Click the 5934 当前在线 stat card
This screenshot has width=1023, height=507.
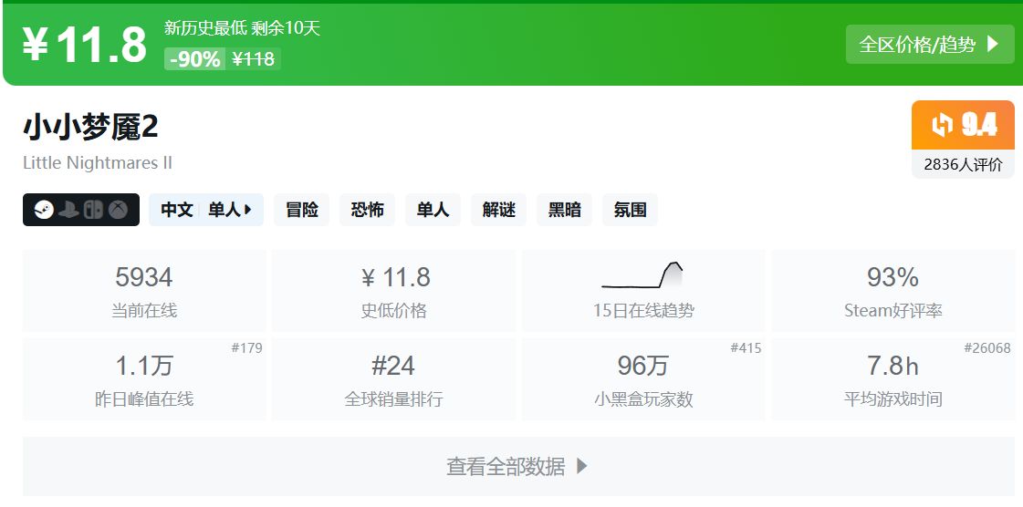[x=144, y=291]
